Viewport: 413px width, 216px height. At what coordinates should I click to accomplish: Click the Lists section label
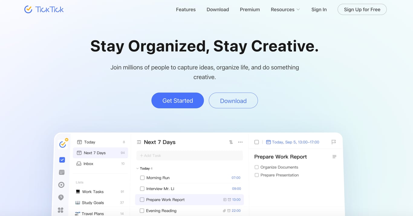click(x=80, y=182)
